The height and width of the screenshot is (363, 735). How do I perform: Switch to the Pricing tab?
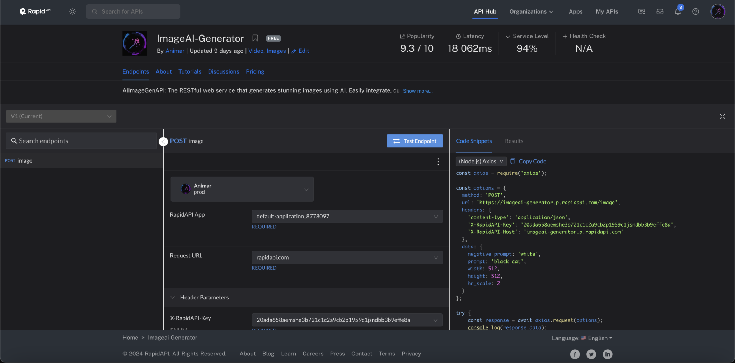(x=255, y=71)
